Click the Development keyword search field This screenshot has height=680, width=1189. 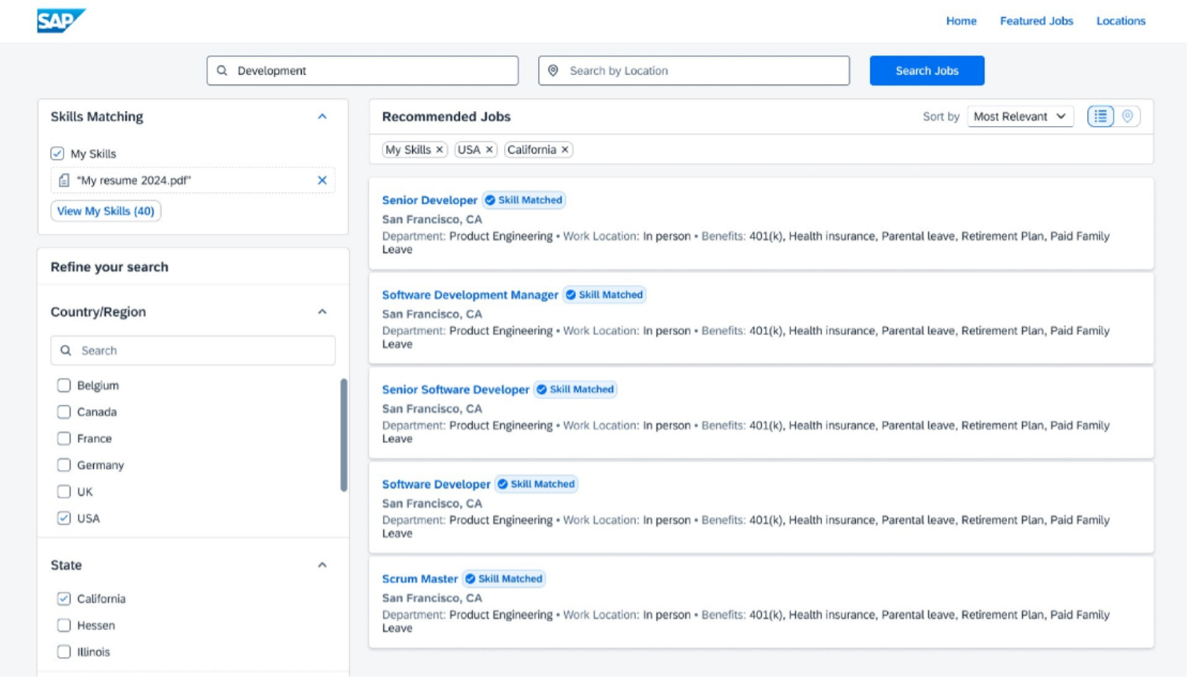363,71
